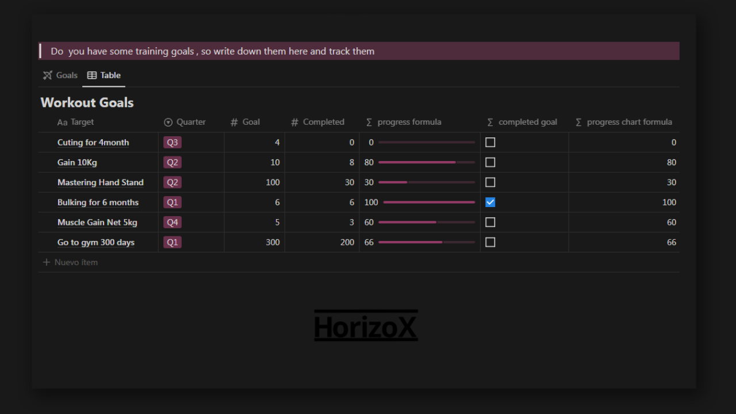Edit Goal value 300 for gym row
This screenshot has width=736, height=414.
click(x=273, y=243)
